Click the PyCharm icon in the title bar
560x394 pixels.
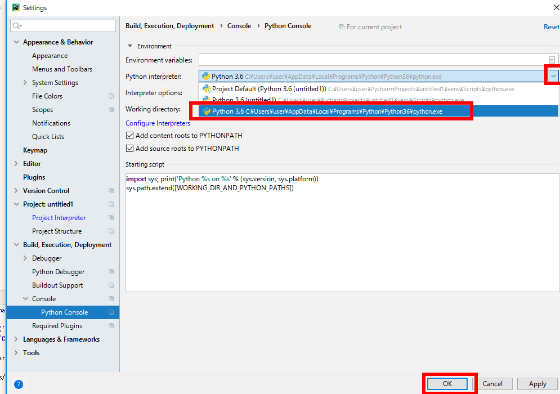[x=15, y=7]
